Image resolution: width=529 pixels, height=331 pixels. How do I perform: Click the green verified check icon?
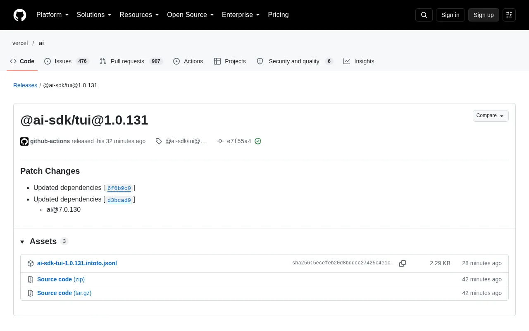click(258, 141)
